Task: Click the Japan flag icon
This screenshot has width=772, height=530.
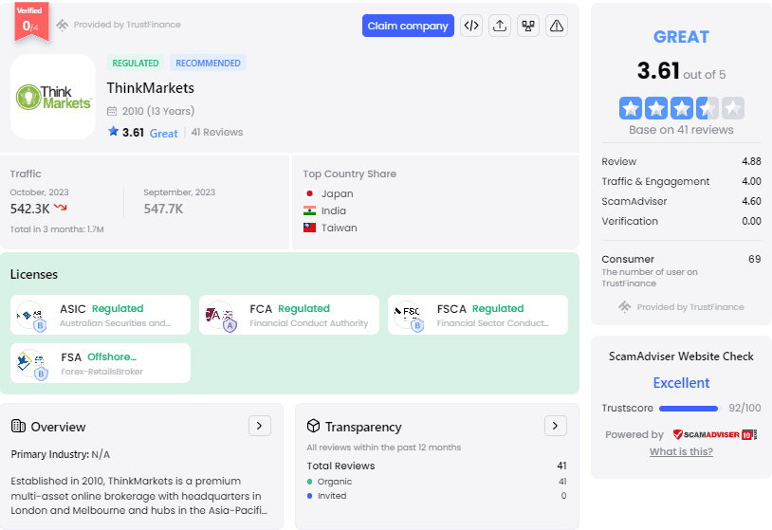Action: 310,193
